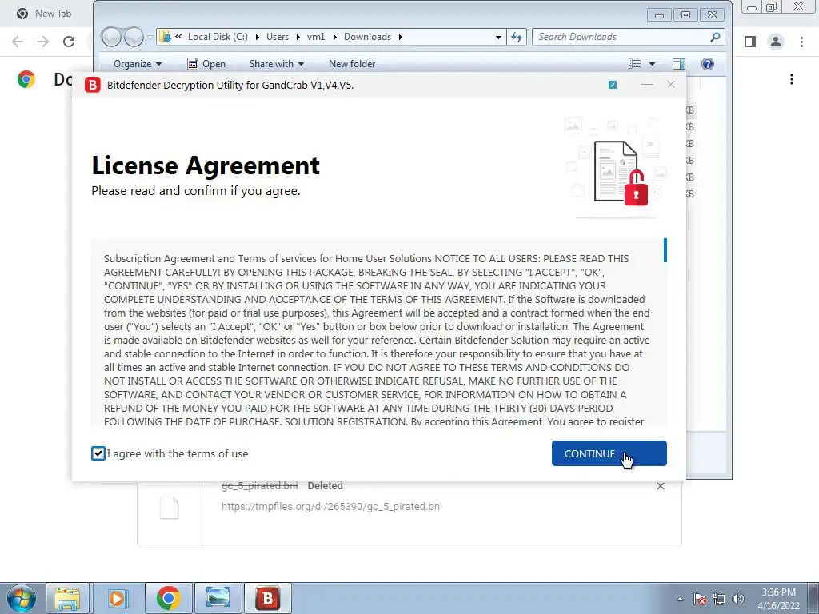The image size is (819, 614).
Task: Open the picture viewer taskbar icon
Action: click(218, 598)
